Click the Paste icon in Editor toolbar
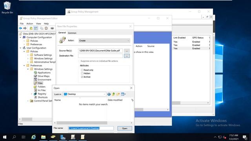 [x=46, y=28]
